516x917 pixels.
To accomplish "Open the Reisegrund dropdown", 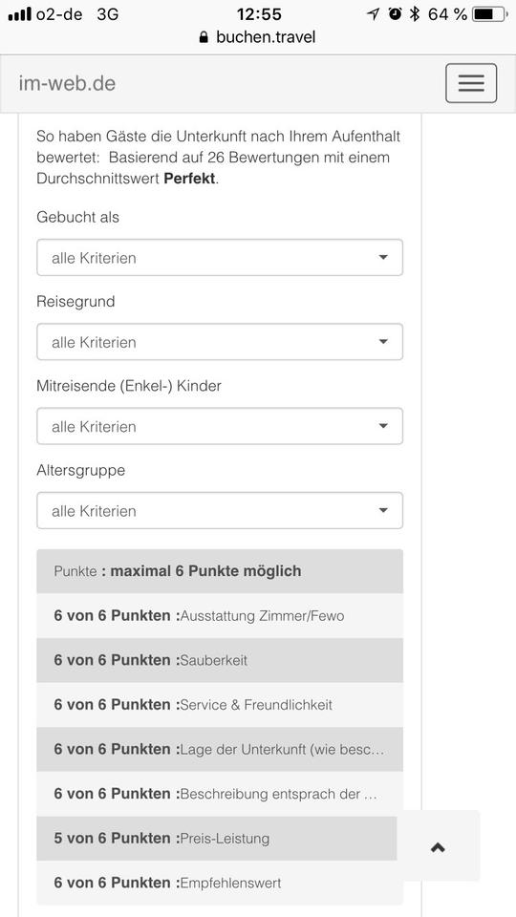I will 220,342.
